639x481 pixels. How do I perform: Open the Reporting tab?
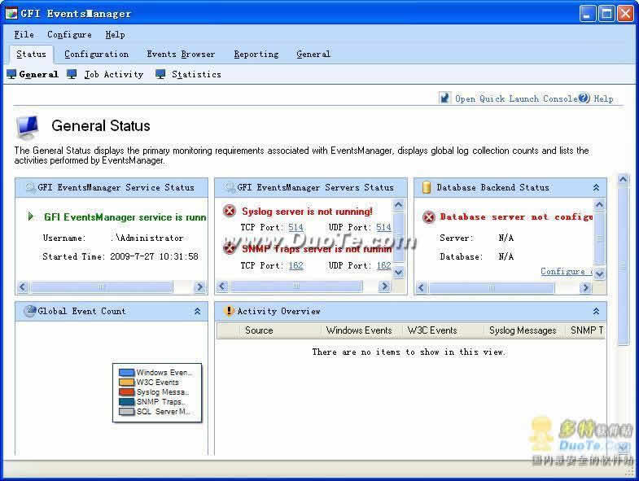coord(256,55)
